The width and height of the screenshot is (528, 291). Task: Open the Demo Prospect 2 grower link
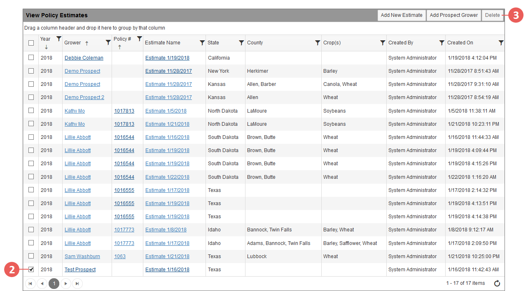pos(84,97)
